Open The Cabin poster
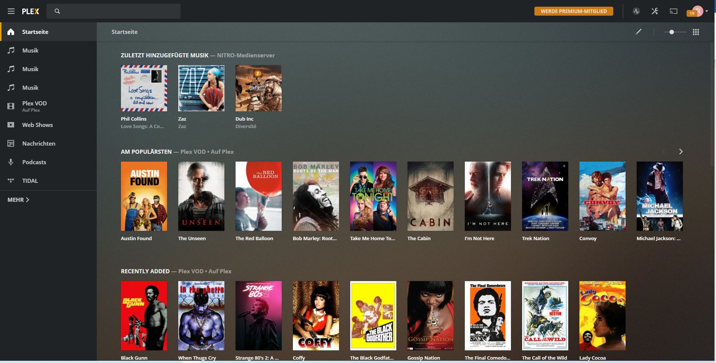Image resolution: width=716 pixels, height=363 pixels. tap(431, 196)
